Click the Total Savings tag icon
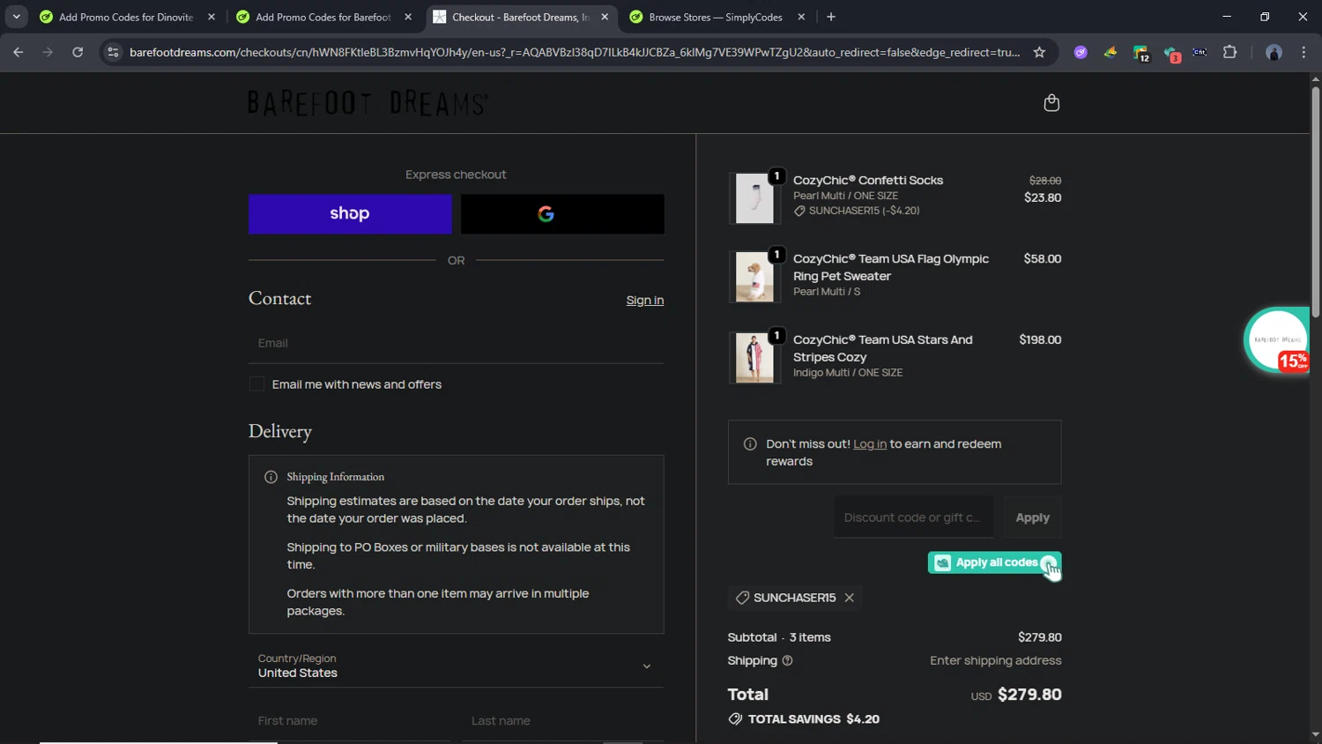Screen dimensions: 1322x744 point(735,719)
